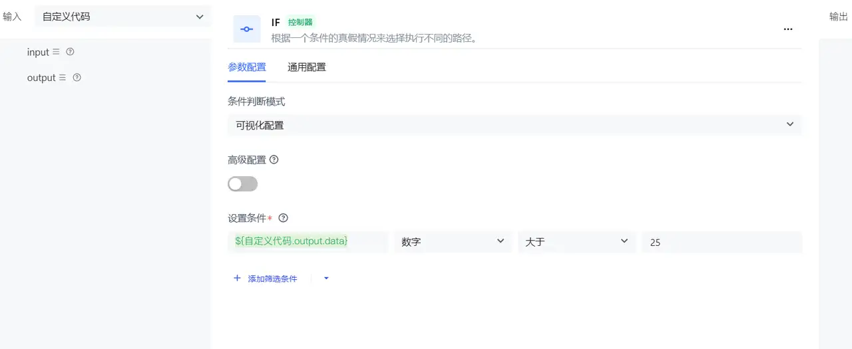
Task: Click the 输入 label on the left
Action: click(13, 17)
